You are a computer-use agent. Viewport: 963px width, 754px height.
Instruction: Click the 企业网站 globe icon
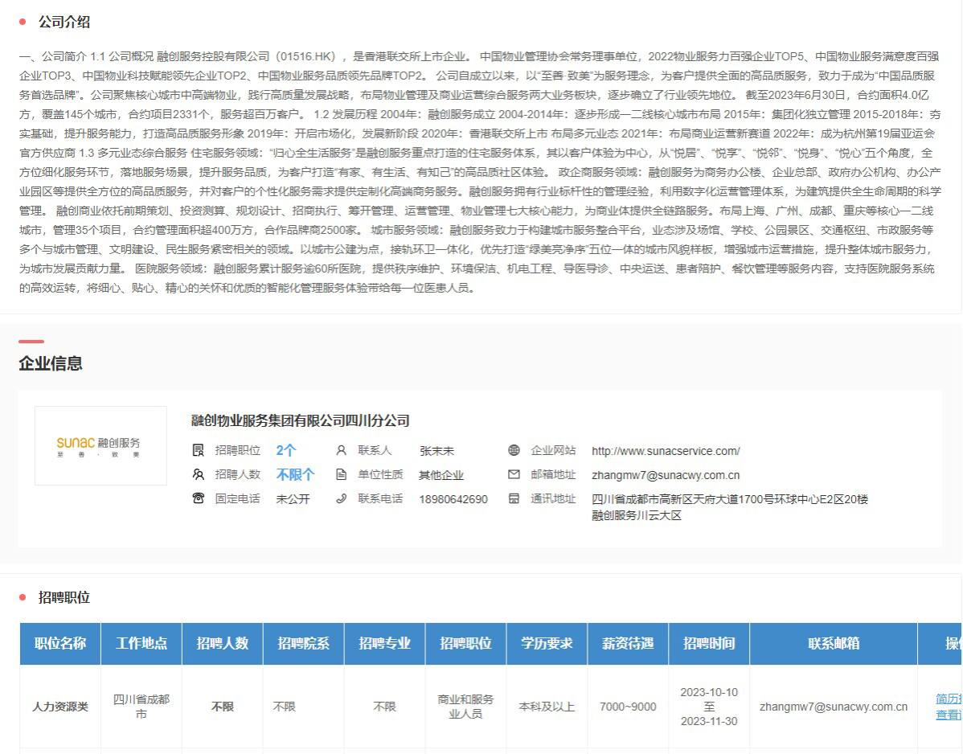[514, 451]
